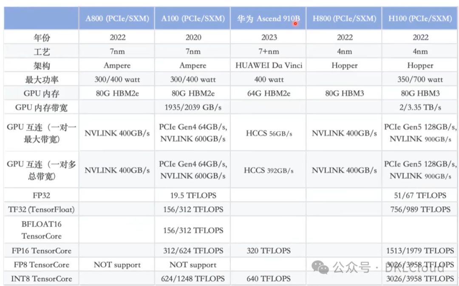459x286 pixels.
Task: Click the 7+nm process cell
Action: [x=269, y=51]
